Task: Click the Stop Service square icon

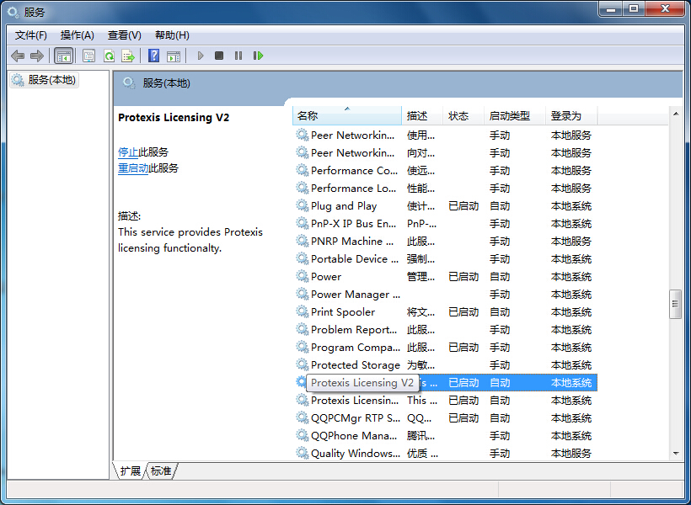Action: tap(219, 56)
